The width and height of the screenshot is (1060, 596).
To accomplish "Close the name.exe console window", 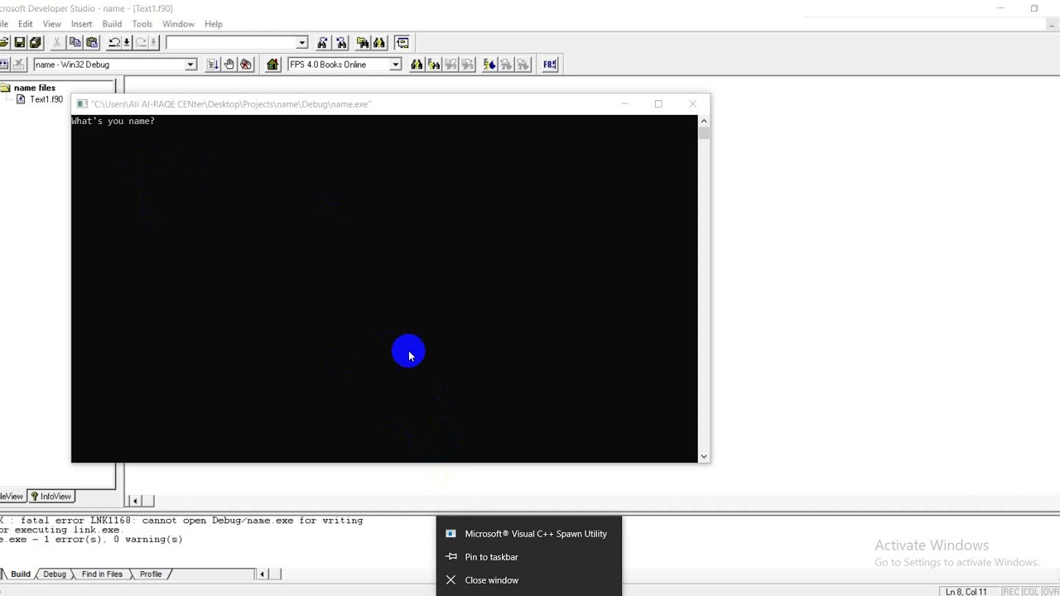I will [693, 103].
